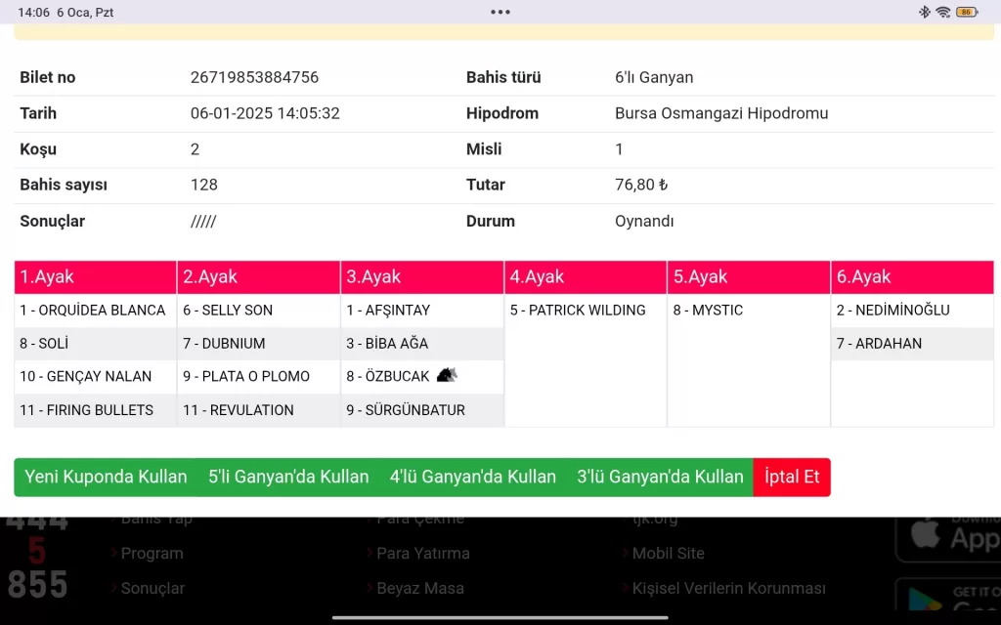Choose the 3'lü Ganyan'da Kullan button
Viewport: 1001px width, 625px height.
[x=660, y=477]
